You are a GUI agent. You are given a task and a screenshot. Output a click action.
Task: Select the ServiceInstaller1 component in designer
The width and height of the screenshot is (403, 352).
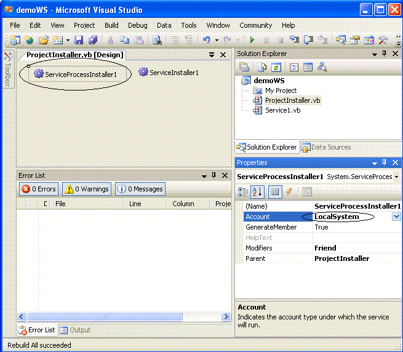pos(169,73)
